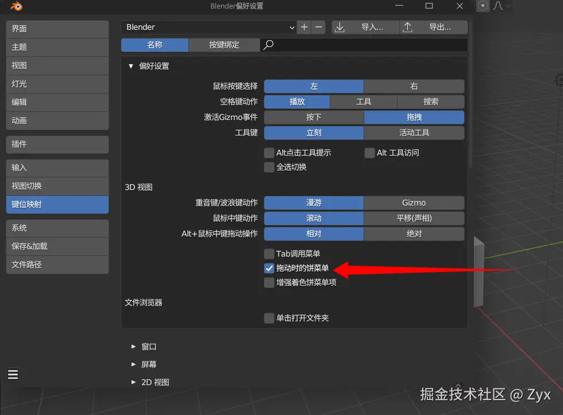Set tool keys to 立刻
The image size is (563, 415).
(x=314, y=133)
